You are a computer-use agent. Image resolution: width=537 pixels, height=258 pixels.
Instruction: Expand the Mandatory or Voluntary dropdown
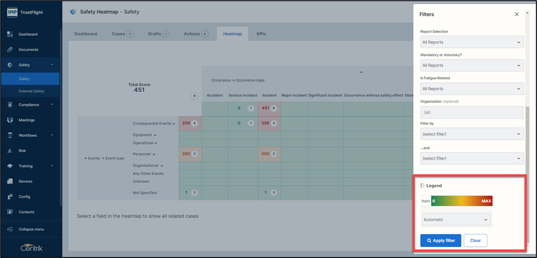471,66
